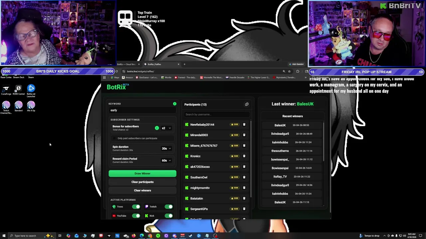Image resolution: width=426 pixels, height=239 pixels.
Task: Click the Clear winners button
Action: pos(142,191)
